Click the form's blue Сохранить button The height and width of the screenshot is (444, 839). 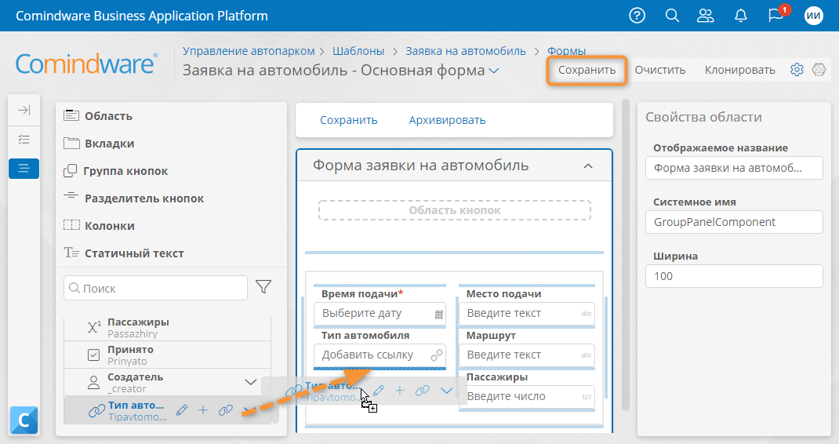(x=348, y=120)
